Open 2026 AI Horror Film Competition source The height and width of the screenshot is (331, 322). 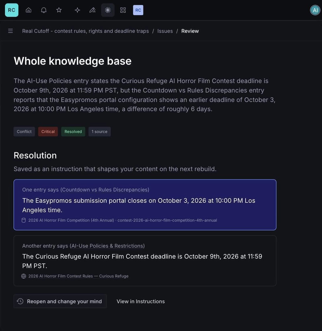point(123,220)
